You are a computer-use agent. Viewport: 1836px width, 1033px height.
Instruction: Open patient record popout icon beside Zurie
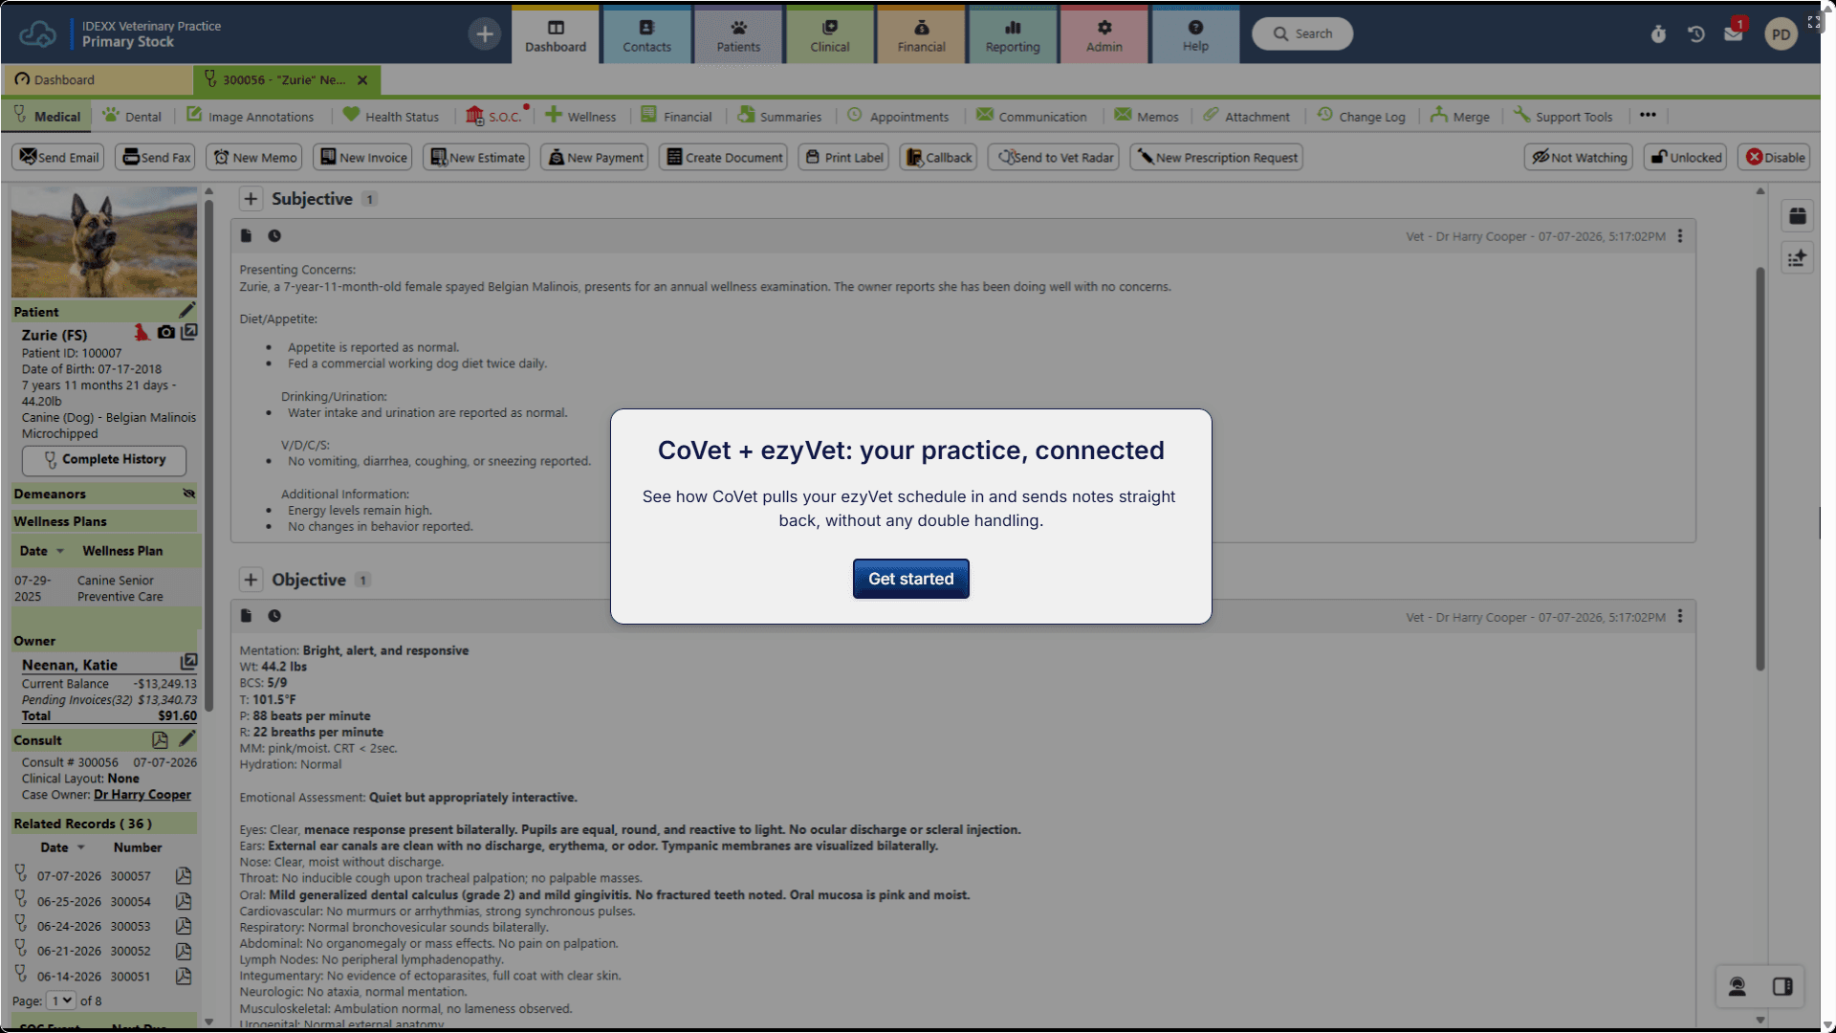[x=189, y=332]
